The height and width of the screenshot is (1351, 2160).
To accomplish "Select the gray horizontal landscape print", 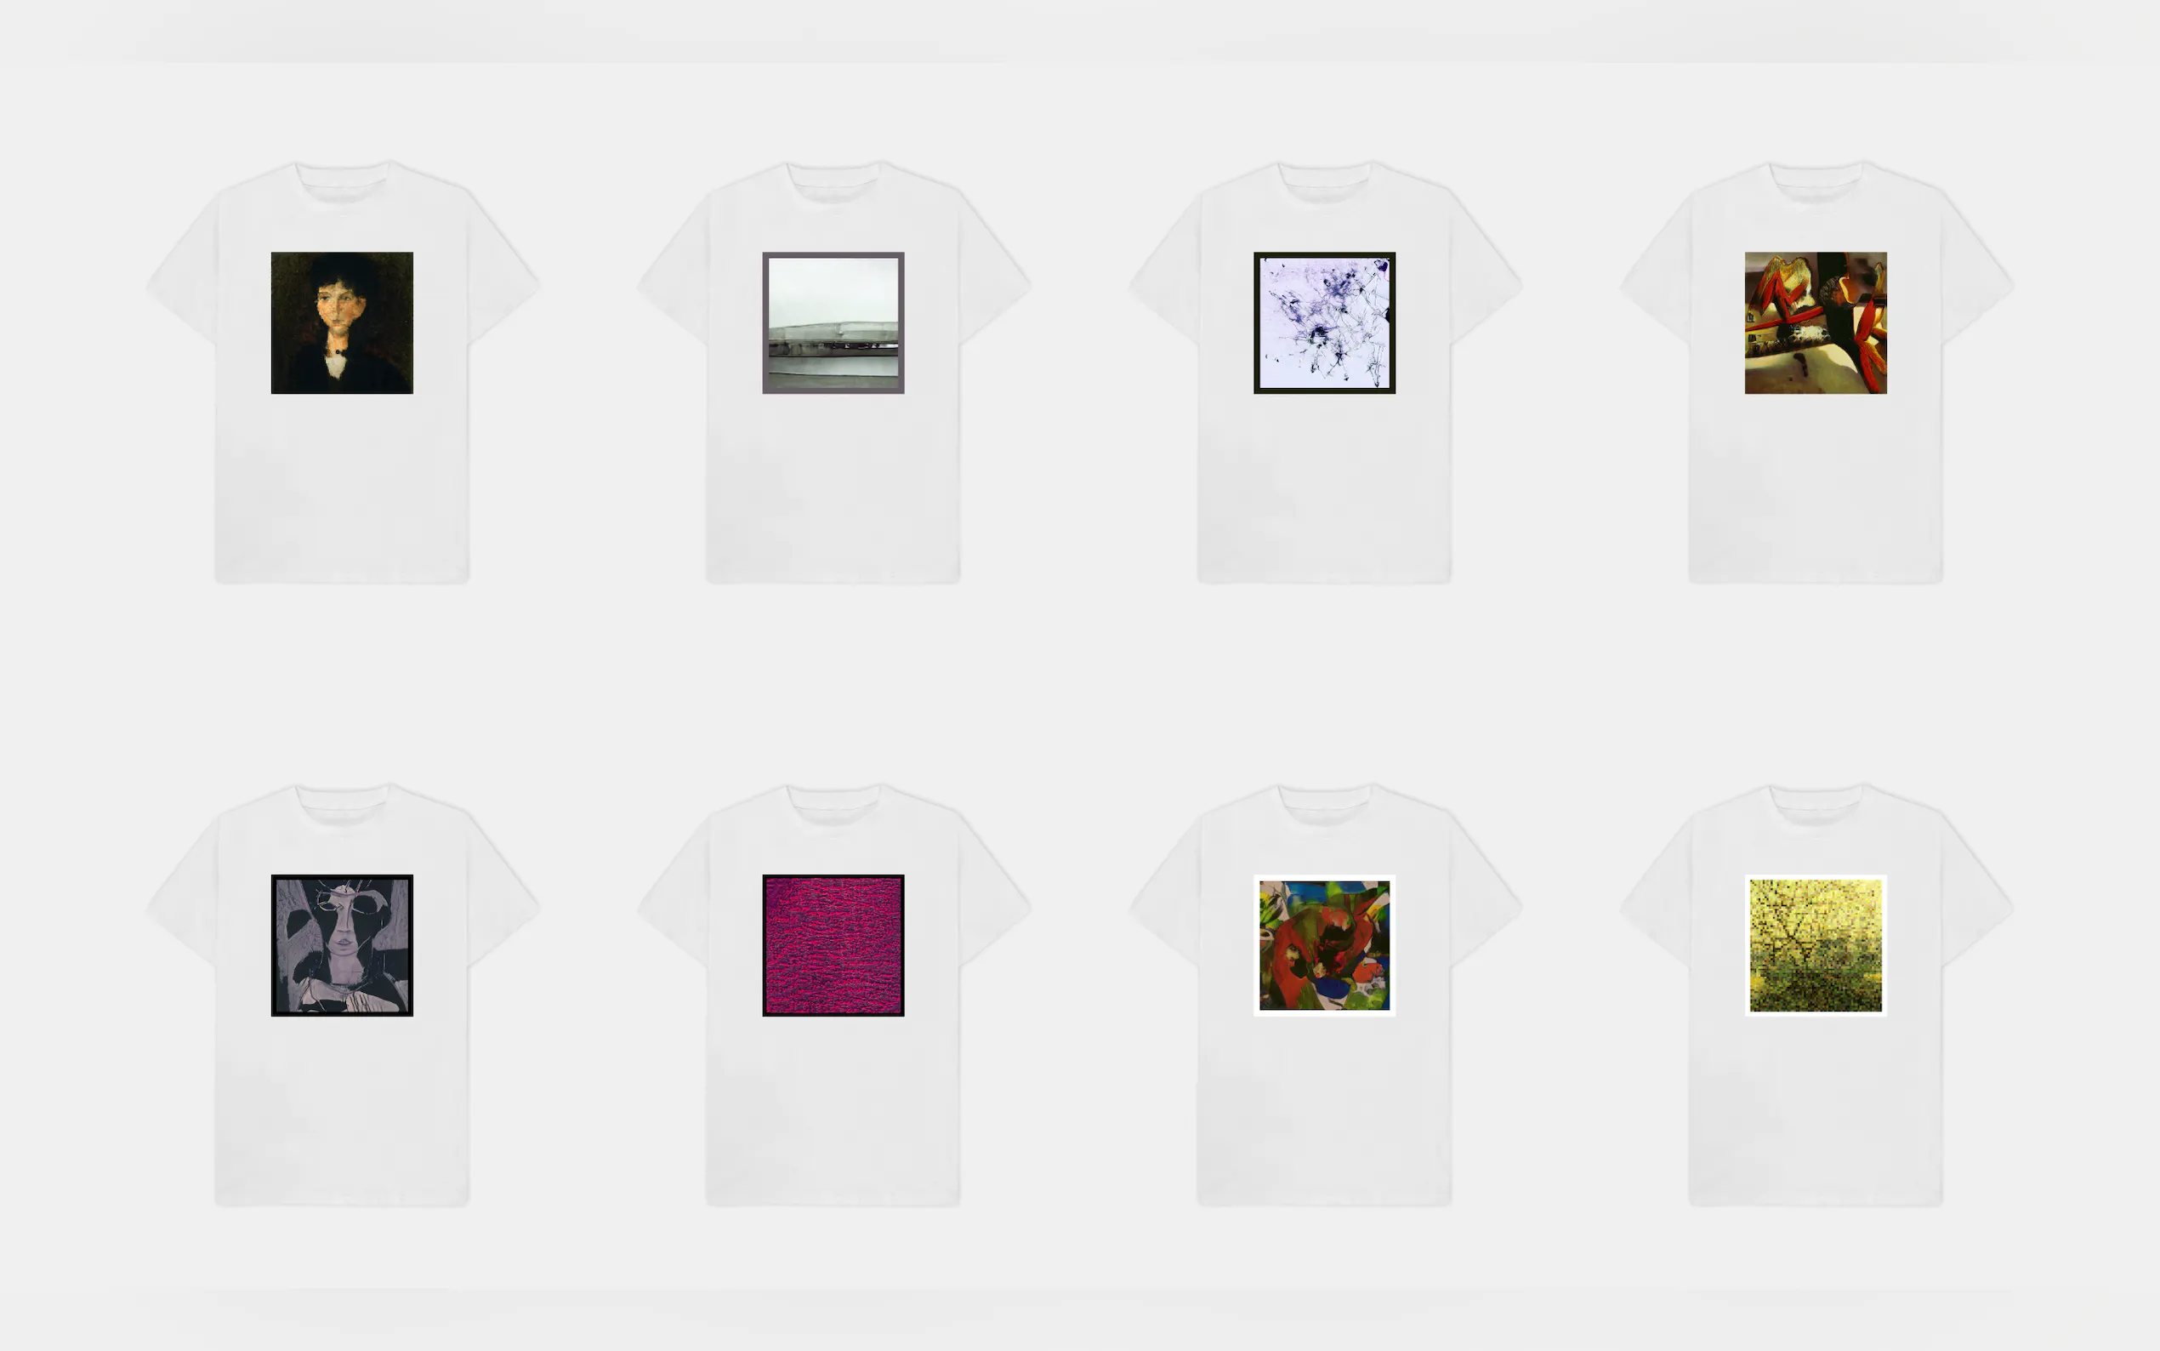I will pos(833,322).
